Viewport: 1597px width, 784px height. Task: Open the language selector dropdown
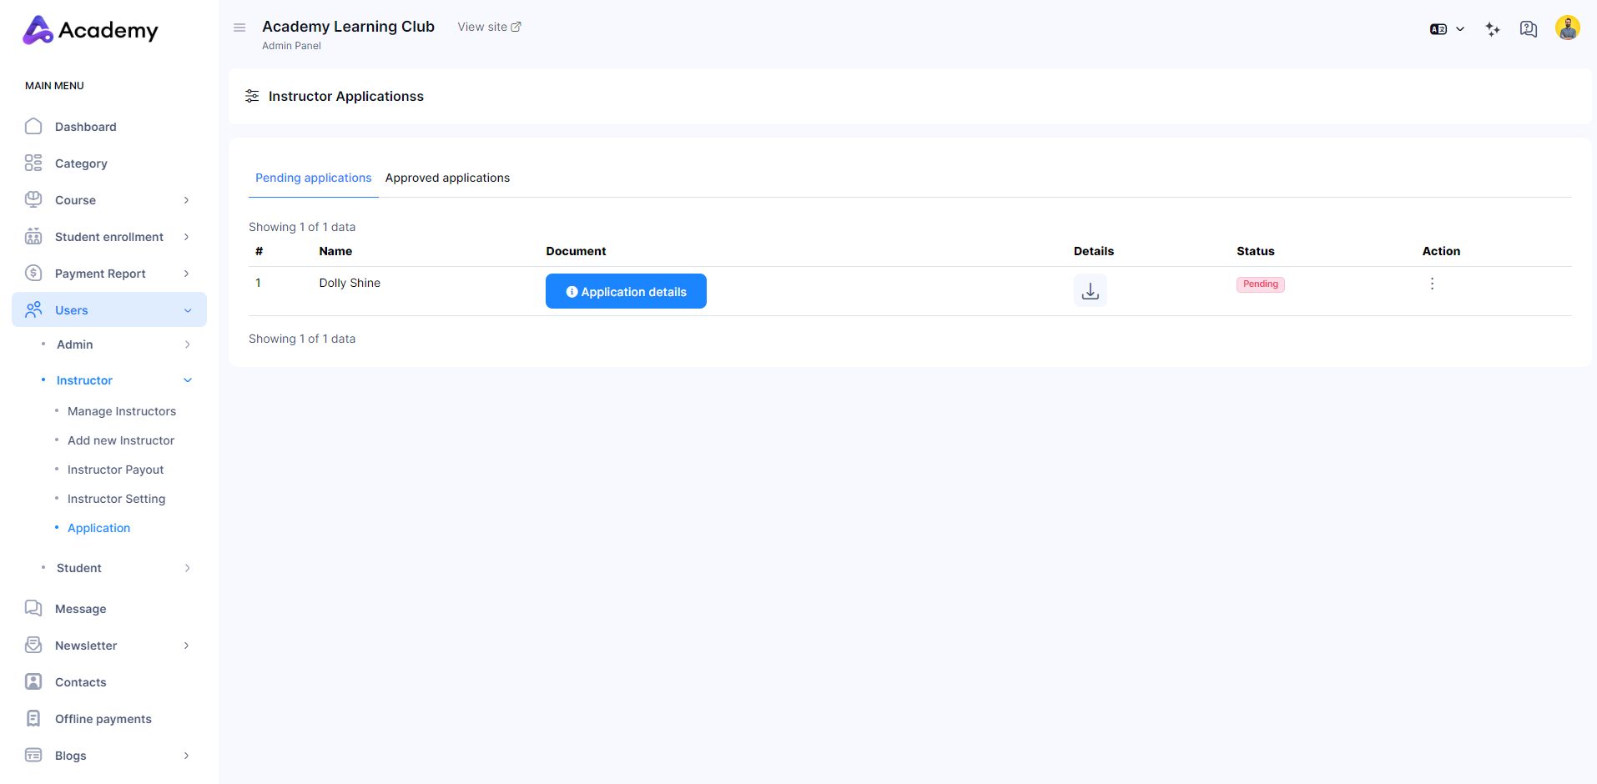pyautogui.click(x=1447, y=29)
